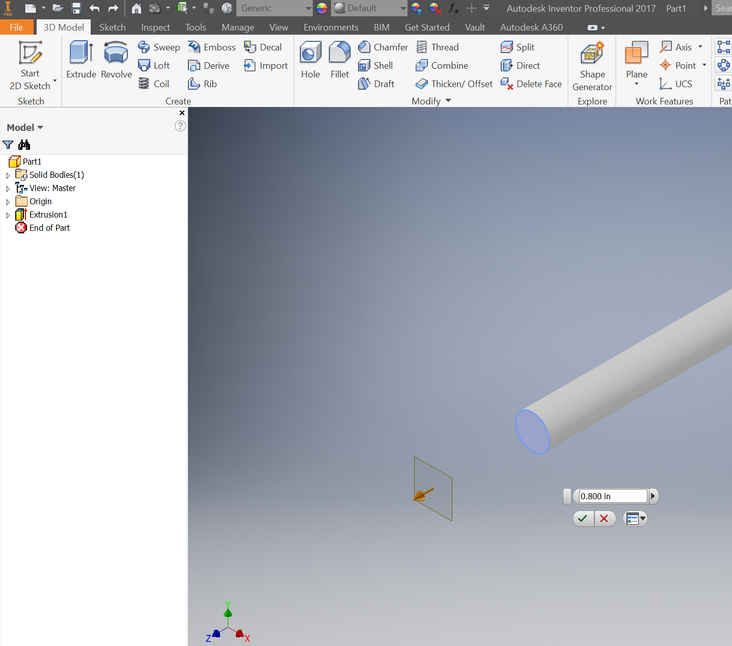Viewport: 732px width, 646px height.
Task: Start a new 2D Sketch
Action: 30,66
